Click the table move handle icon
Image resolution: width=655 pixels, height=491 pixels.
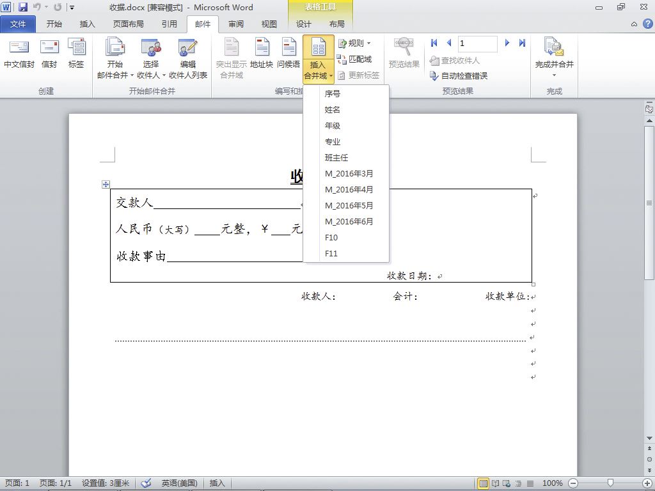106,184
